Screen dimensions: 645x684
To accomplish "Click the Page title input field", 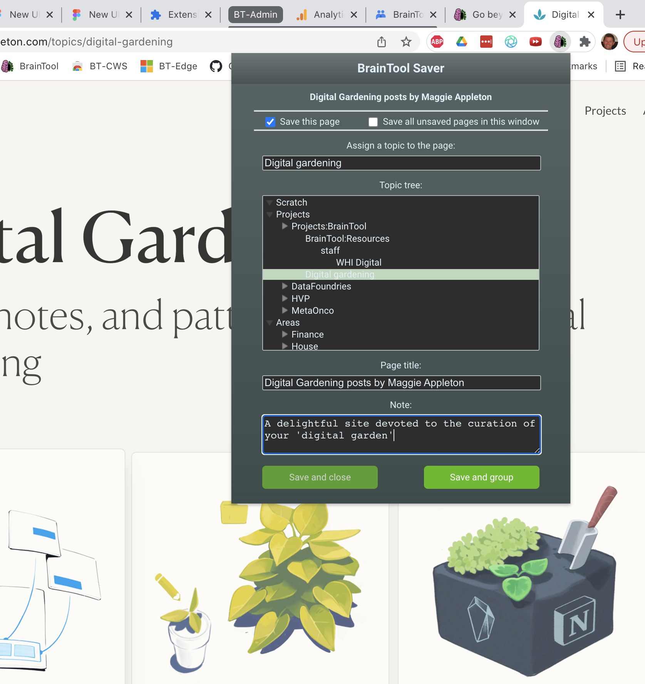I will [401, 383].
